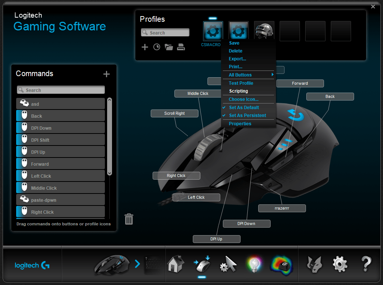Image resolution: width=383 pixels, height=285 pixels.
Task: Select the second gear profile icon
Action: coord(239,30)
